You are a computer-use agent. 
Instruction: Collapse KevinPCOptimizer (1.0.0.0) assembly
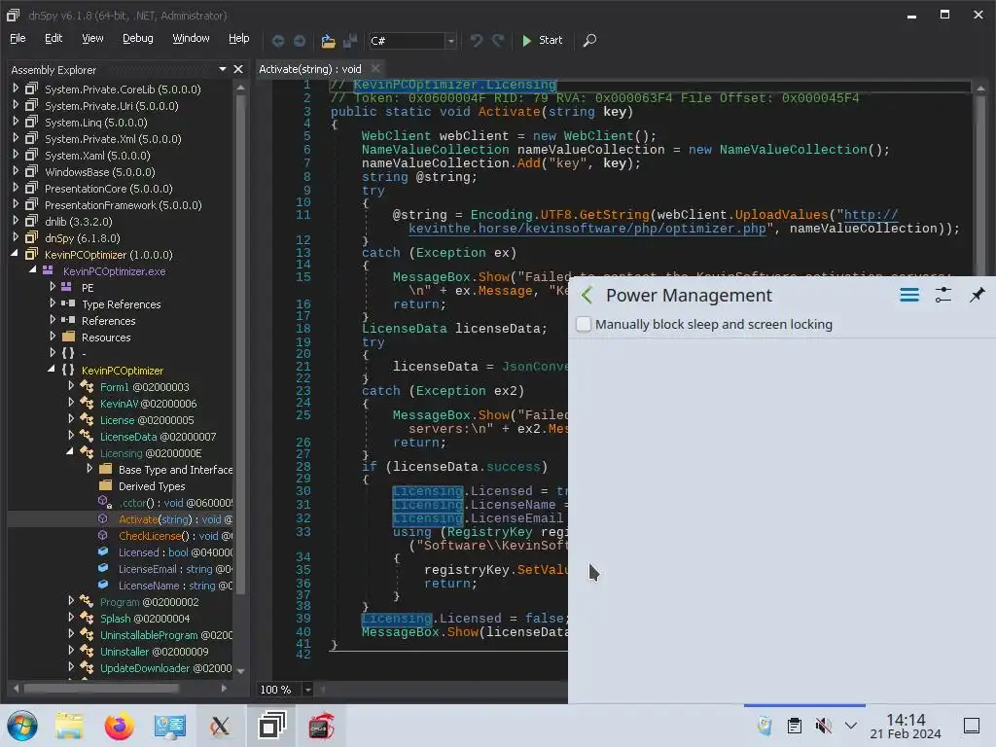[x=15, y=254]
